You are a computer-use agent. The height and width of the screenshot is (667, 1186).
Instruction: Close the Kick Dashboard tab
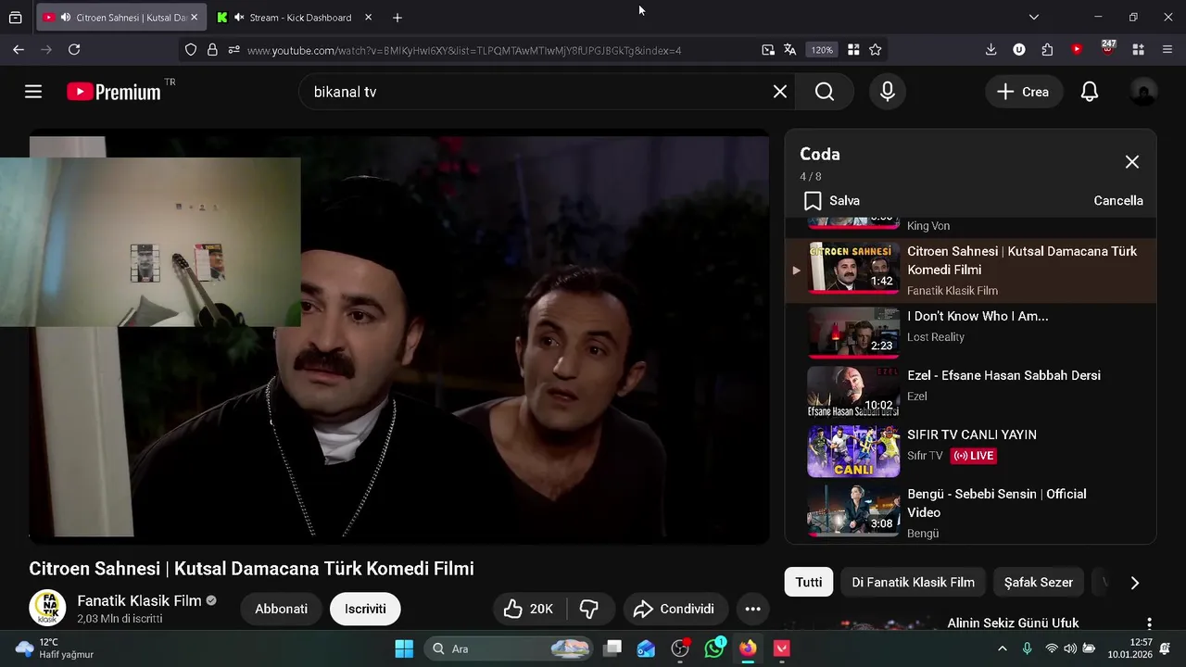pyautogui.click(x=368, y=17)
